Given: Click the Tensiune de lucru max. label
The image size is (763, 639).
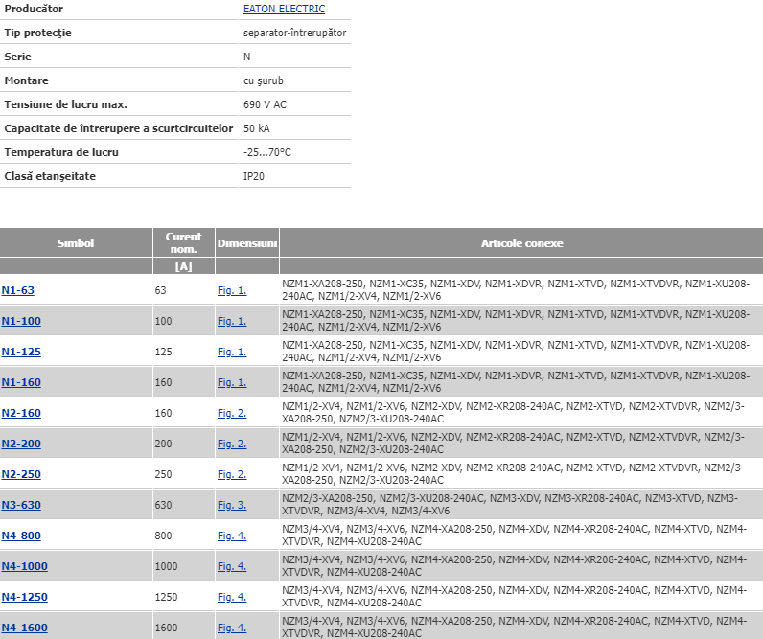Looking at the screenshot, I should pos(66,104).
